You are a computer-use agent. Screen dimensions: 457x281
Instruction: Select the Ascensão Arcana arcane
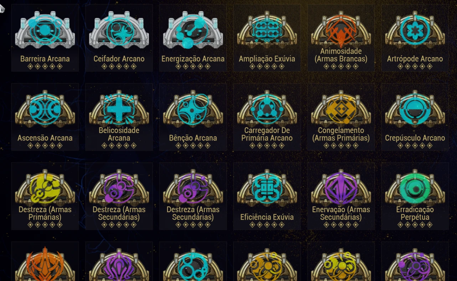[x=45, y=117]
